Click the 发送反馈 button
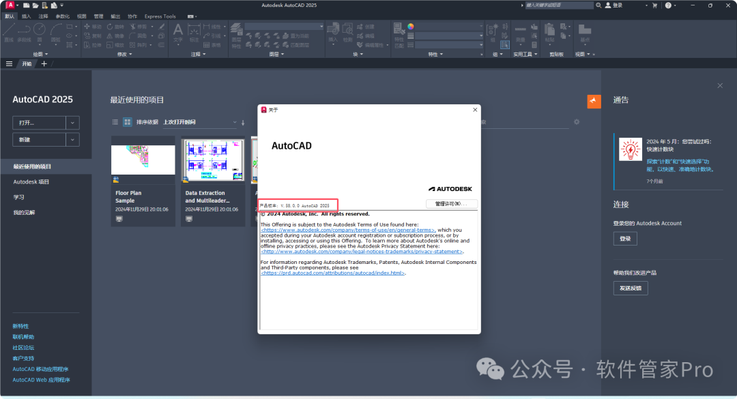Screen dimensions: 737x399 631,288
